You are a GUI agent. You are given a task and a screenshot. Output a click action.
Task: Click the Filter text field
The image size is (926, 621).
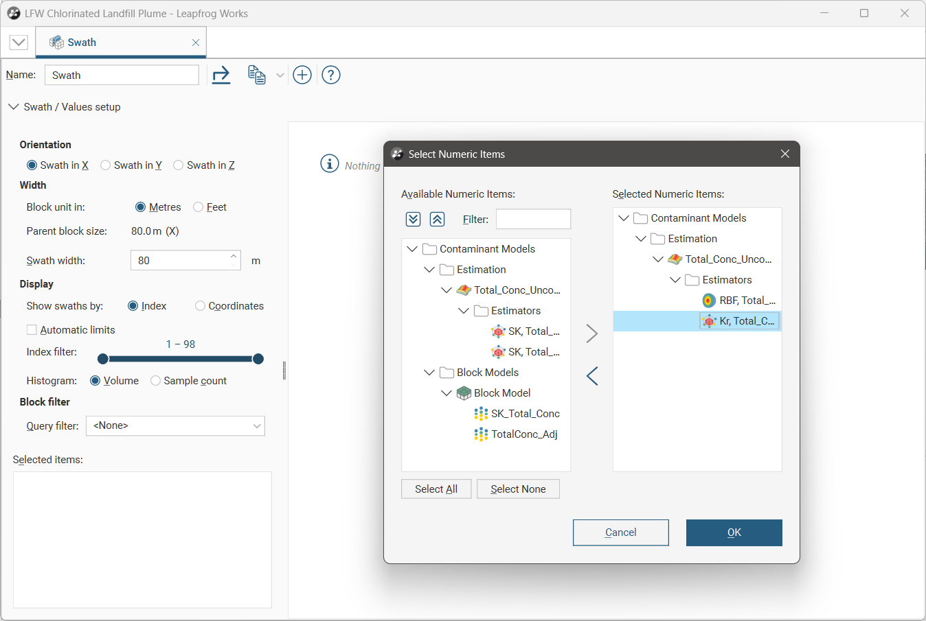[x=533, y=219]
